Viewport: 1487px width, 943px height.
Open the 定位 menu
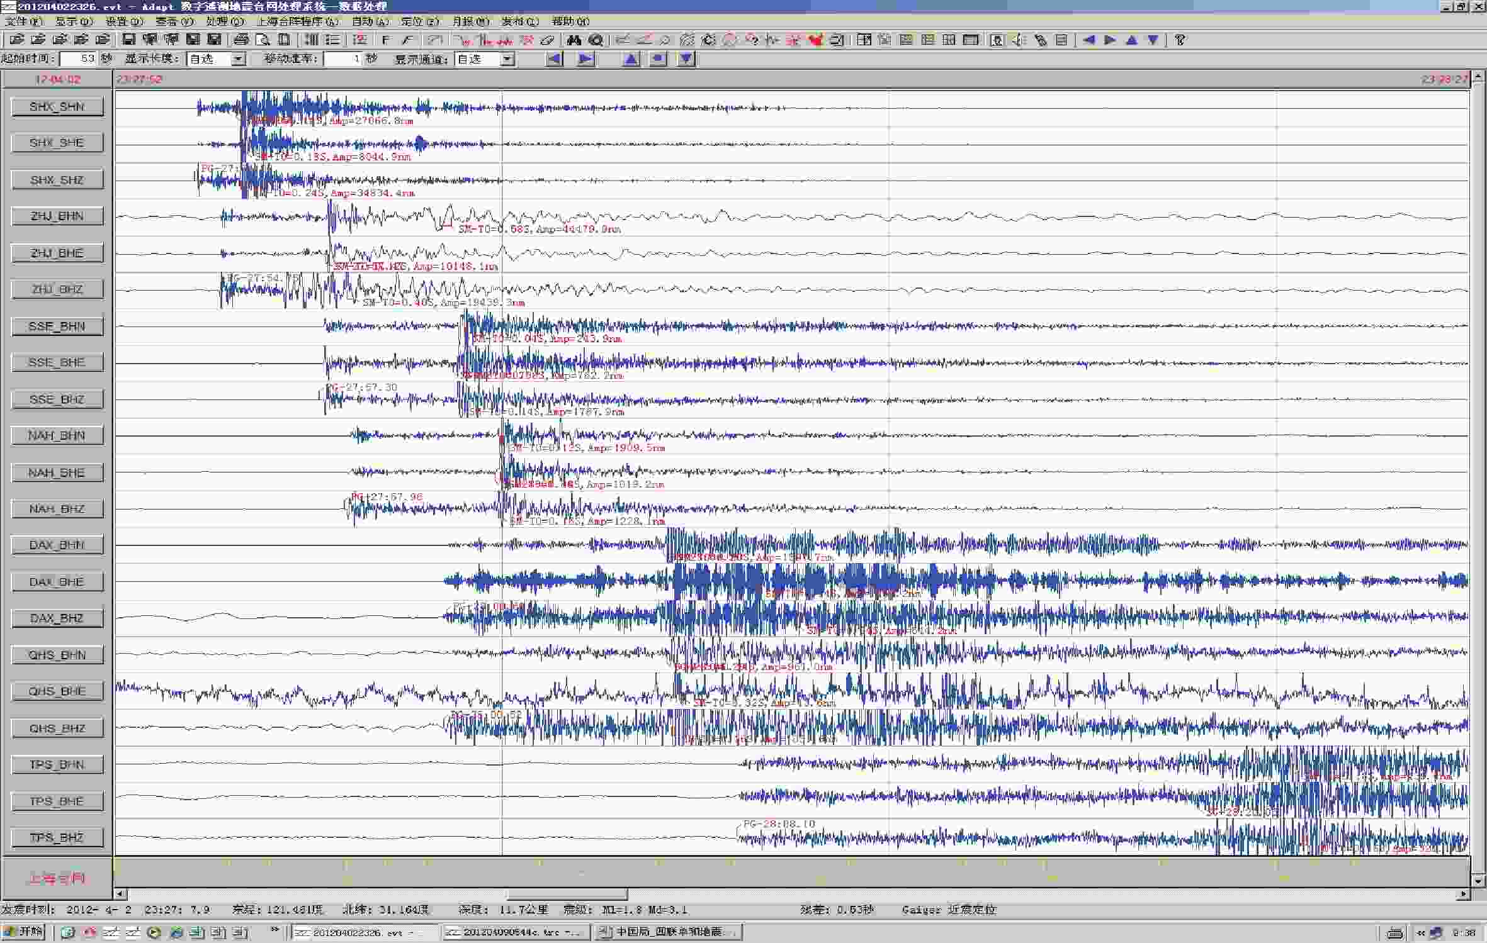coord(420,21)
